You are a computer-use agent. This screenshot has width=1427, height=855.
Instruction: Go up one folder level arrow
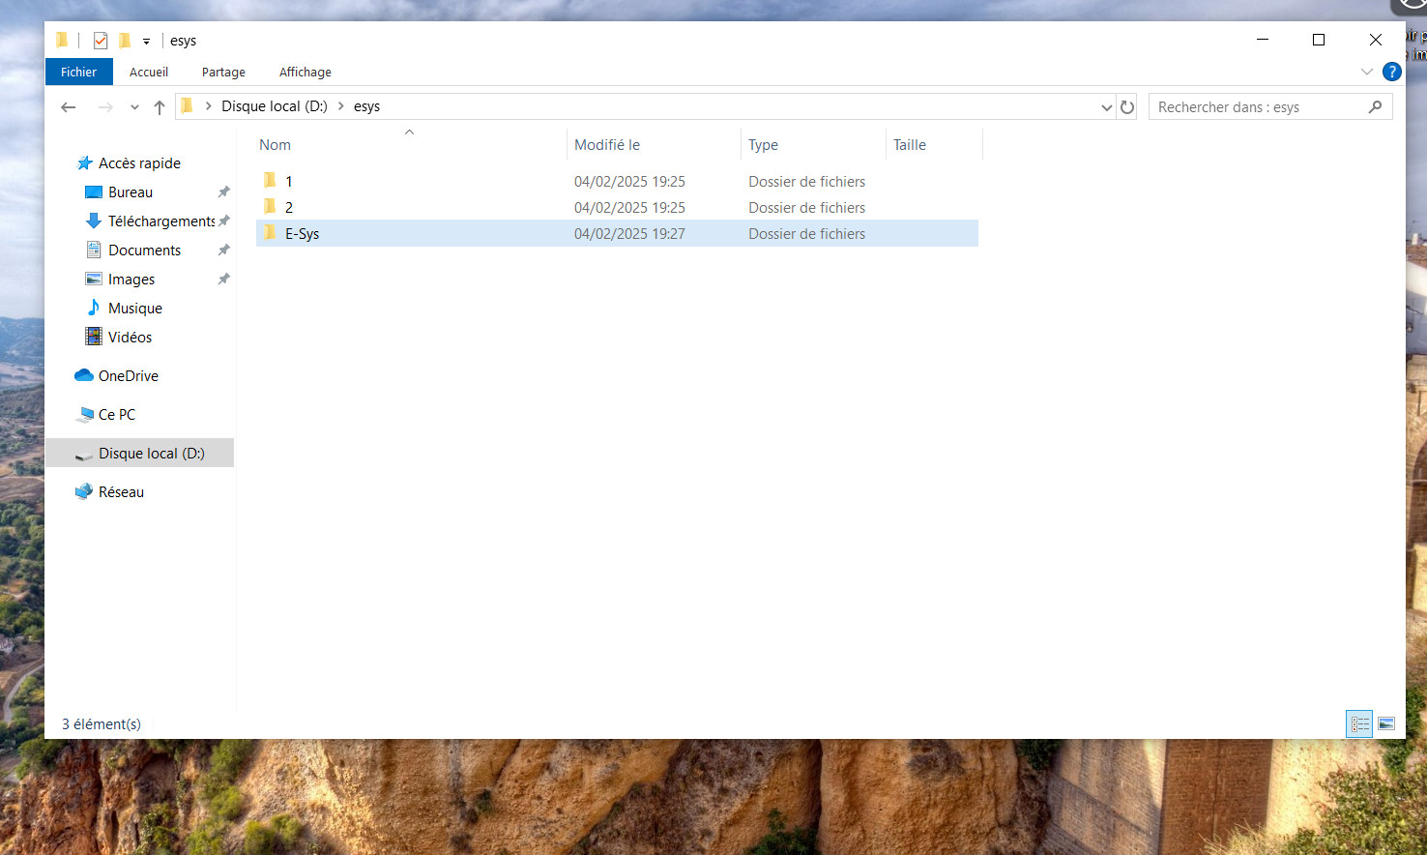click(160, 107)
